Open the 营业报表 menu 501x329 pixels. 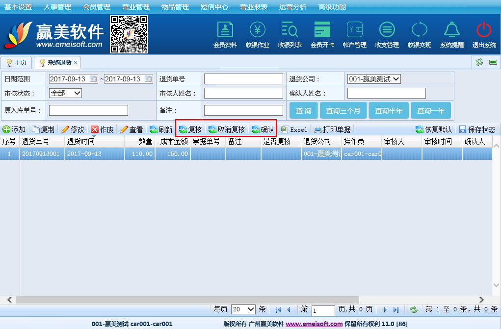[x=254, y=7]
